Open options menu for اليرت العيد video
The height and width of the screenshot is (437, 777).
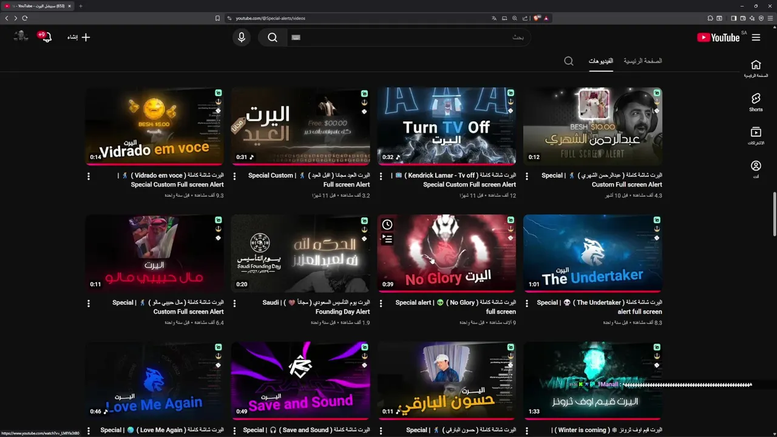[x=235, y=176]
